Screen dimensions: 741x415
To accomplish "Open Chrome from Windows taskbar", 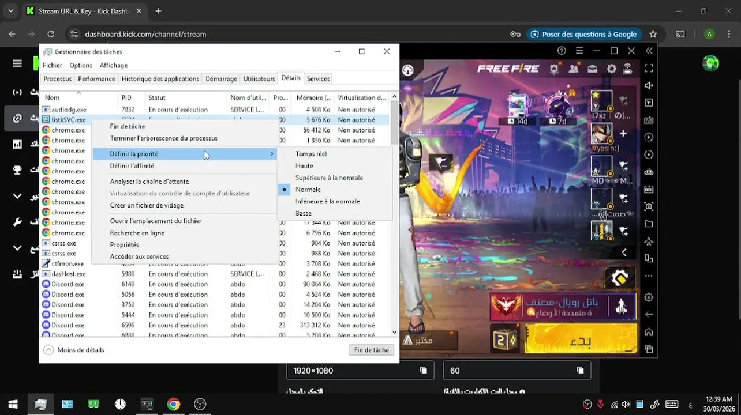I will [174, 404].
